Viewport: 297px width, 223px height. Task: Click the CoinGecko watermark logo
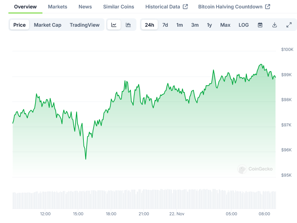click(255, 169)
